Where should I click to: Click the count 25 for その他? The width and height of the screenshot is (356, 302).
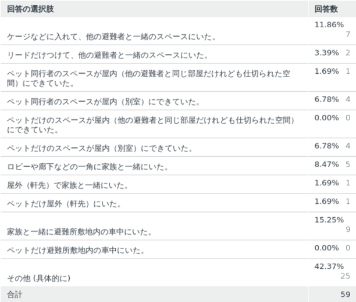point(345,275)
